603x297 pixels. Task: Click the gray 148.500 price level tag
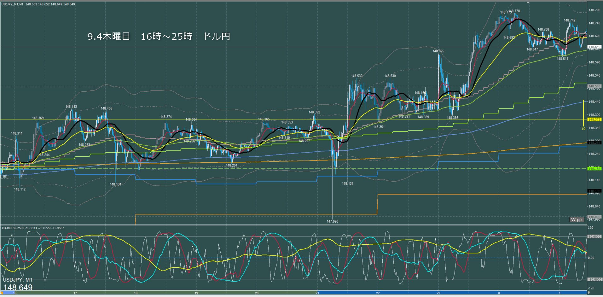pyautogui.click(x=594, y=86)
